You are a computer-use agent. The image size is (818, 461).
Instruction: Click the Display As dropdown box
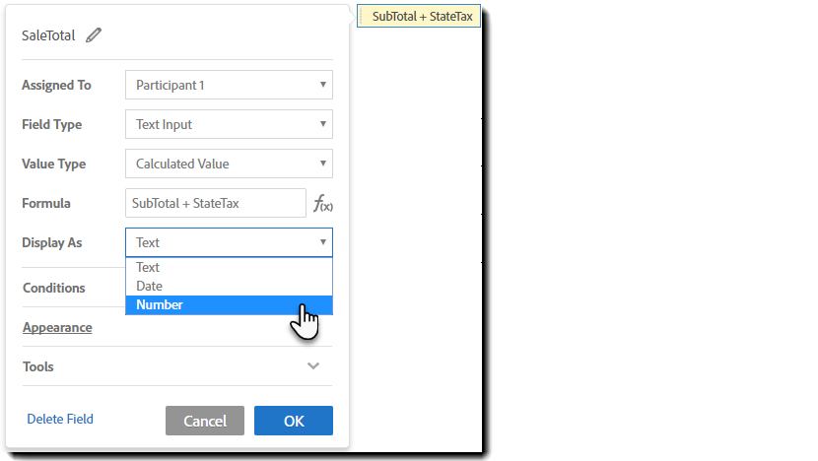[x=229, y=242]
